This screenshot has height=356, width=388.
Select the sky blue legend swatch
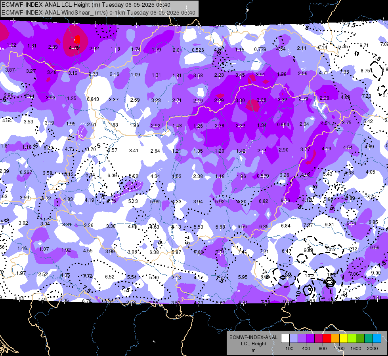point(377,338)
